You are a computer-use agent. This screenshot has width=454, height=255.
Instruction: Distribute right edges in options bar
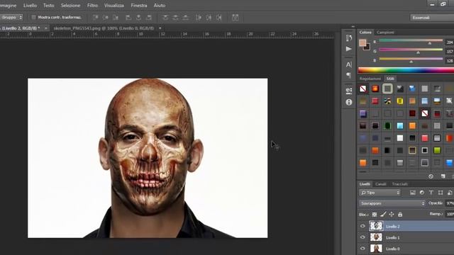point(219,18)
